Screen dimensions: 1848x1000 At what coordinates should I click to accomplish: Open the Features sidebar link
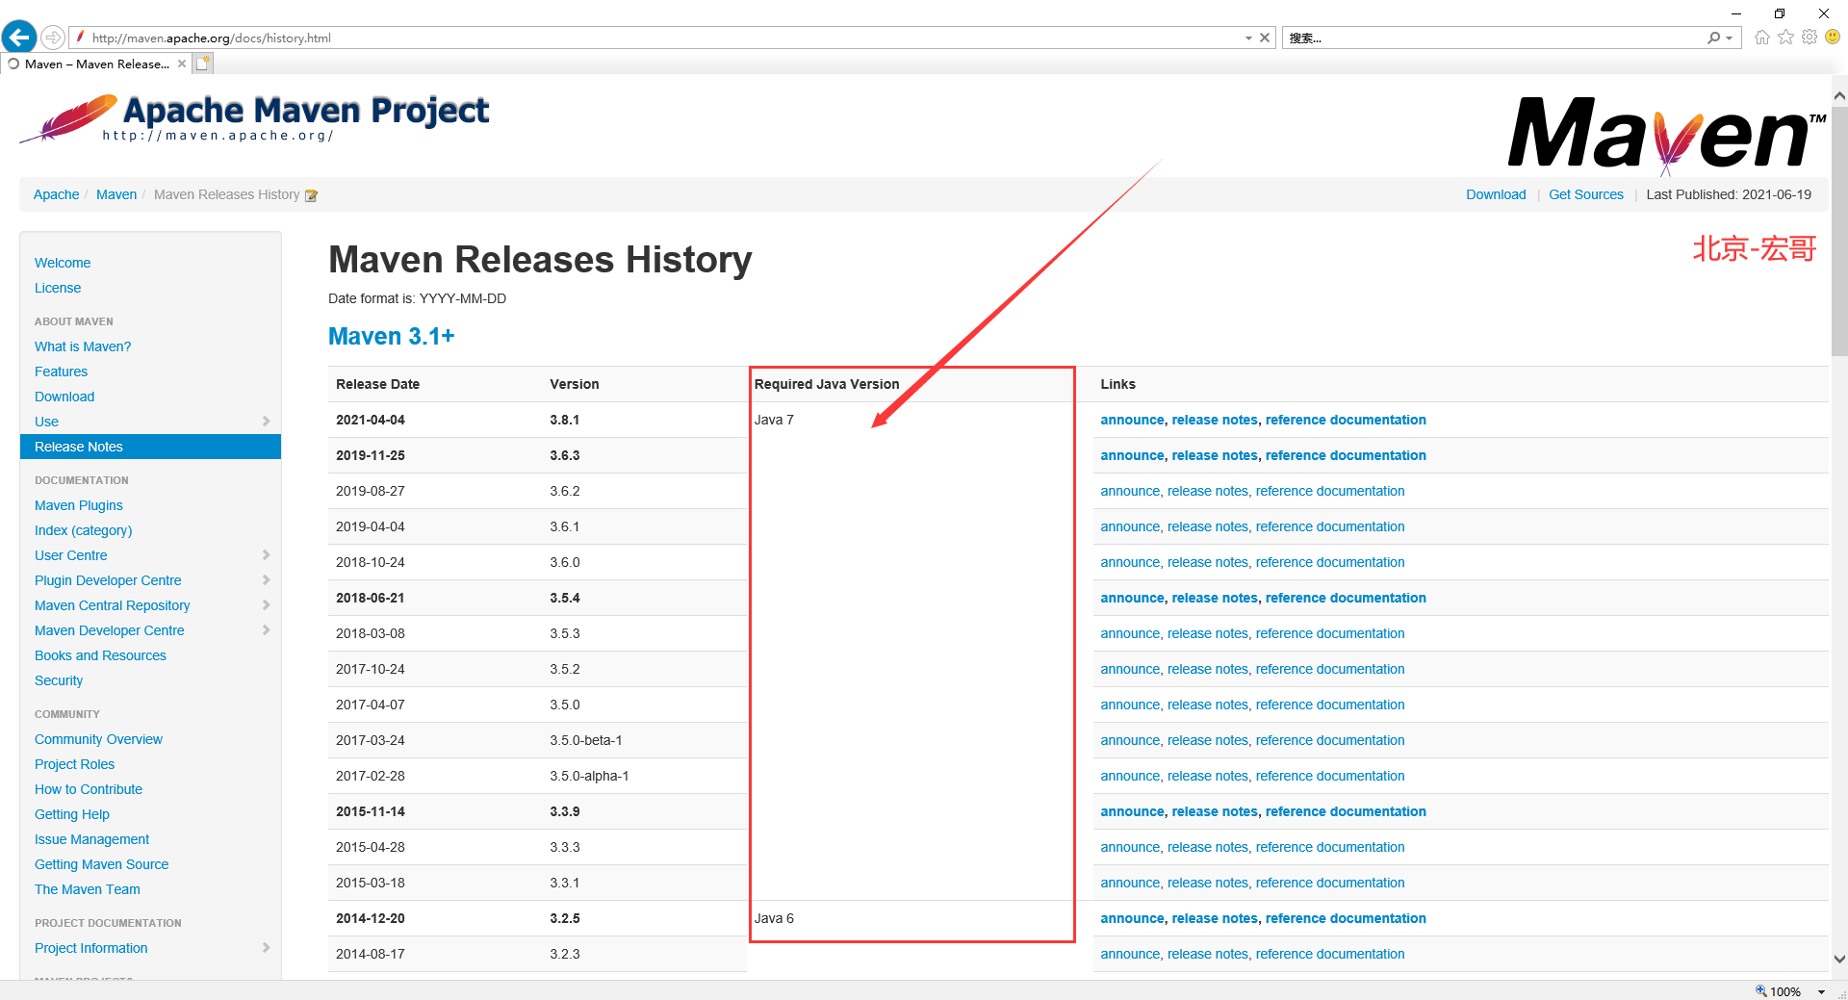click(61, 372)
